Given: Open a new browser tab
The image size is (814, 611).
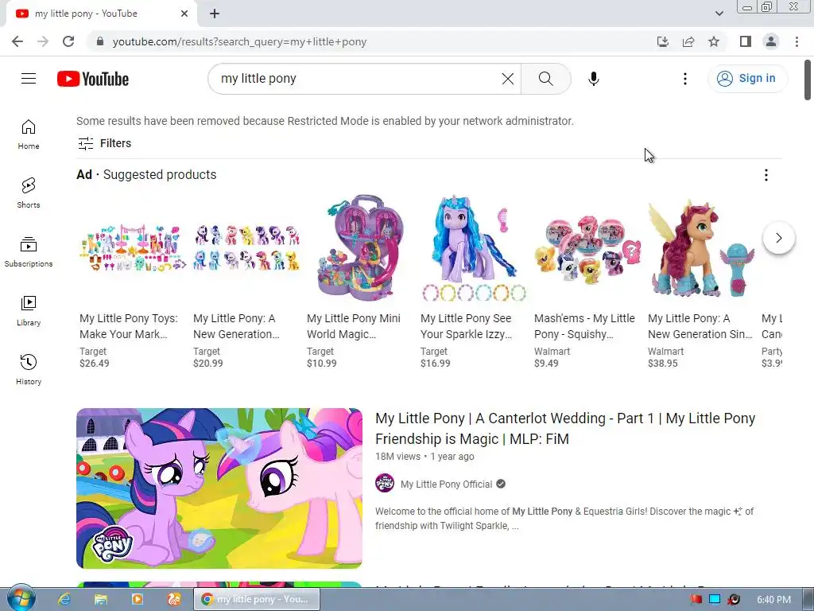Looking at the screenshot, I should [x=215, y=14].
